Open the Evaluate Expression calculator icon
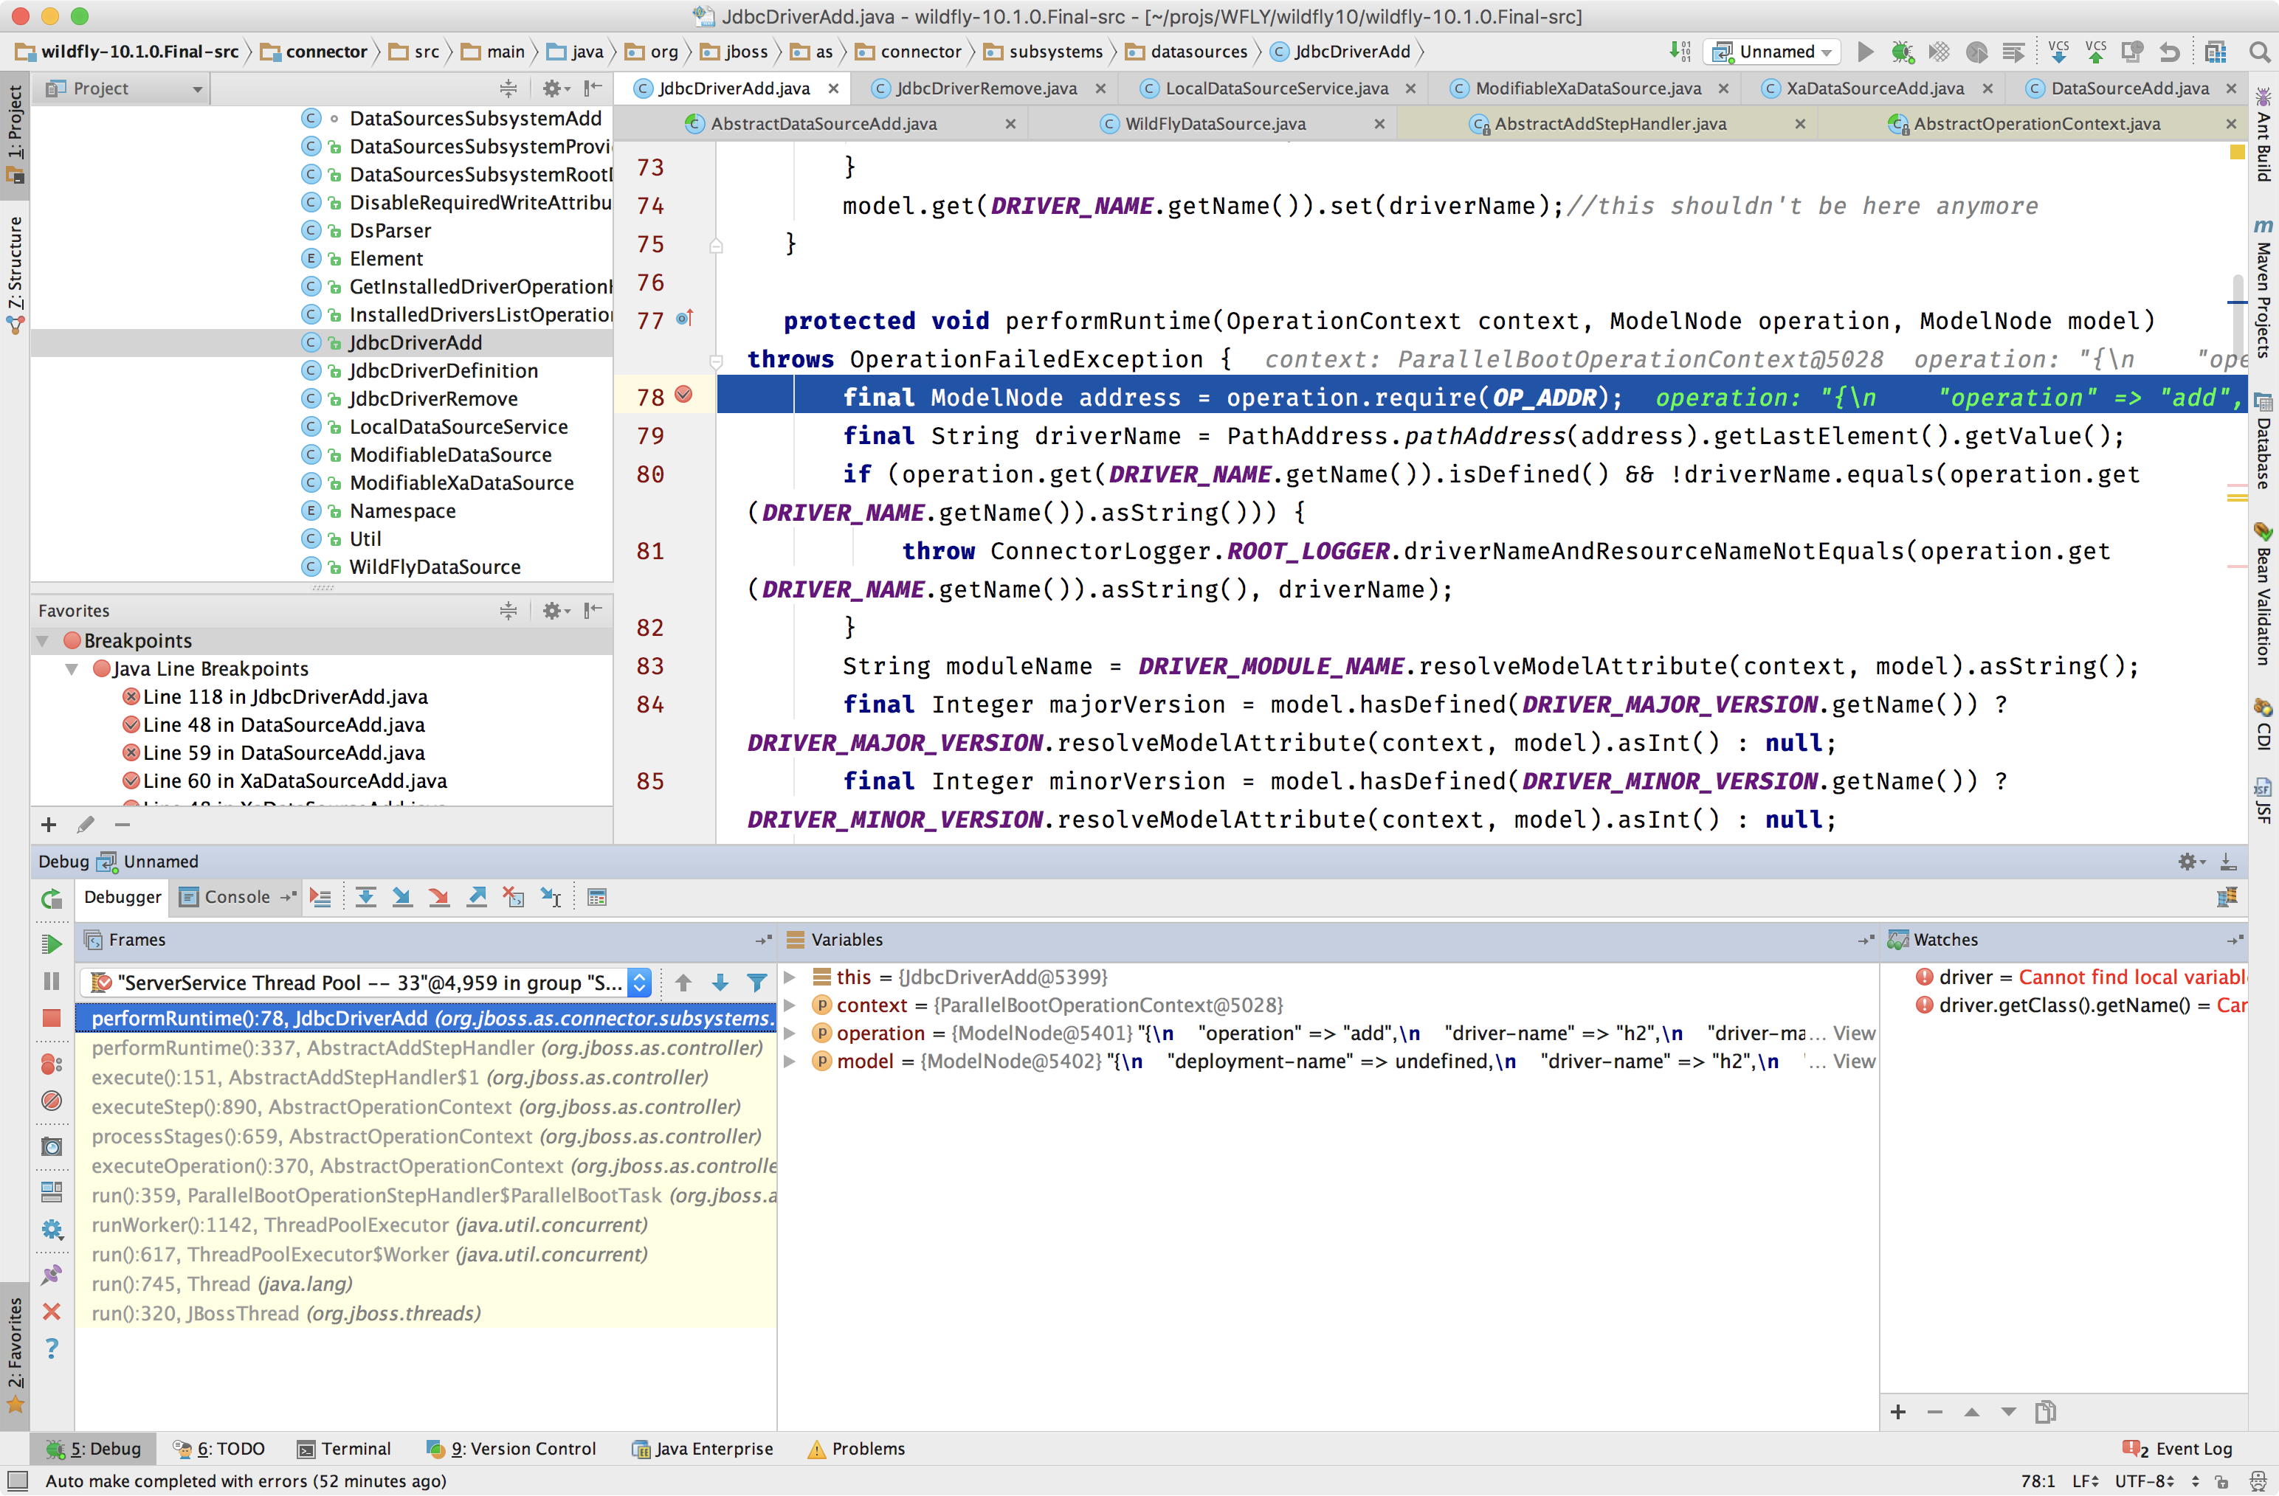This screenshot has width=2279, height=1496. [596, 897]
